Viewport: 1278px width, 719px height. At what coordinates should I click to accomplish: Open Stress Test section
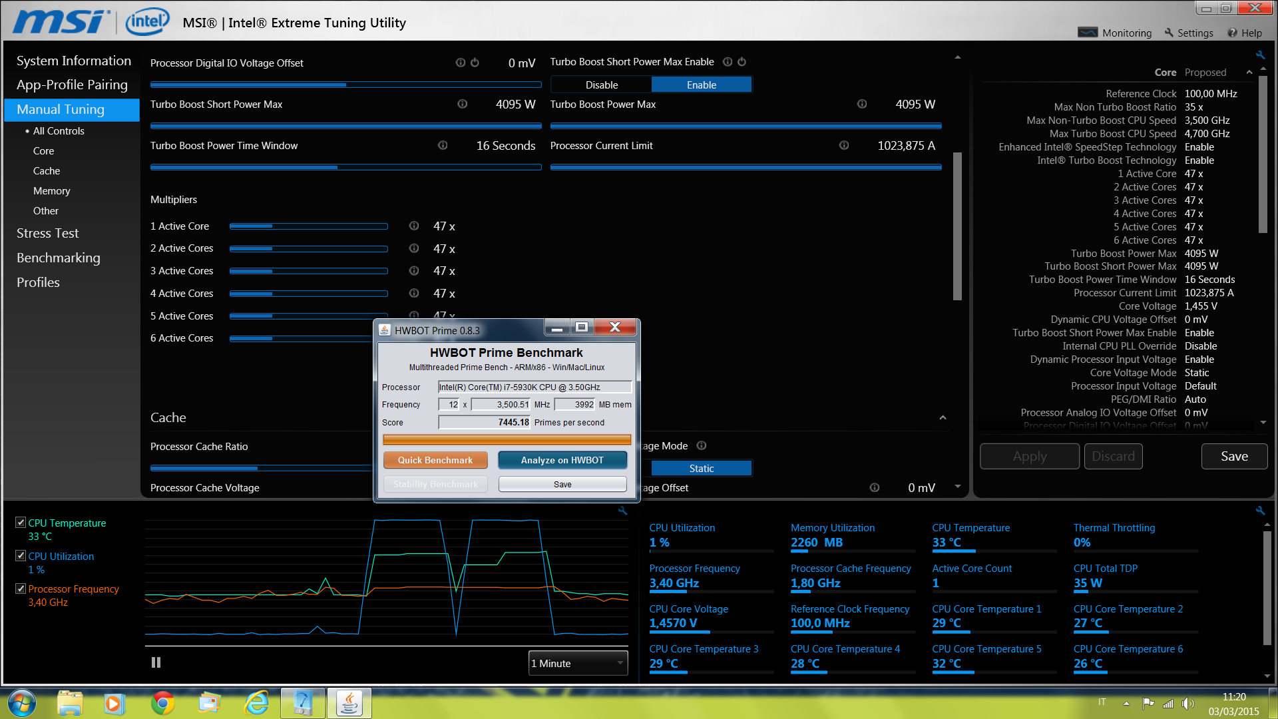pos(48,233)
